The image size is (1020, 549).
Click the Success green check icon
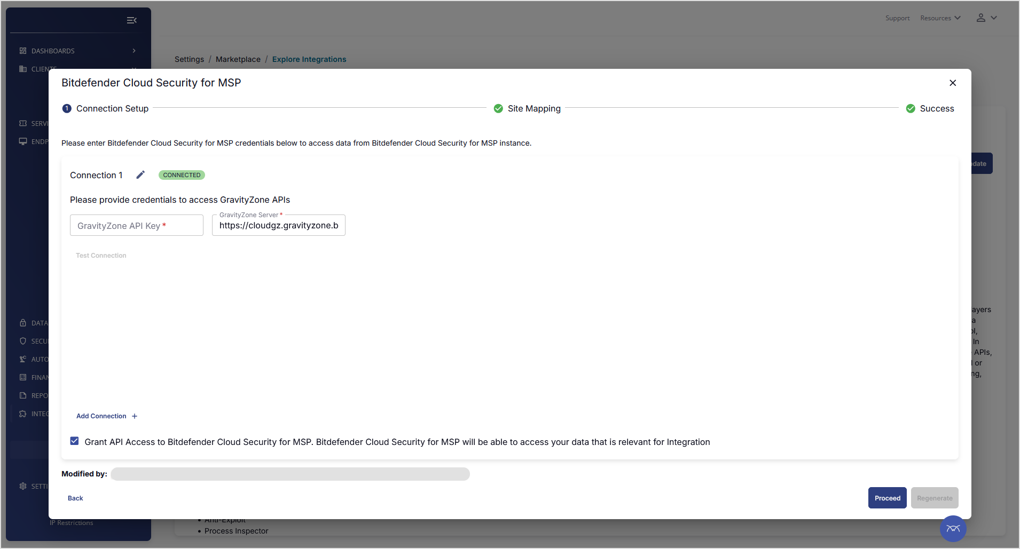(x=911, y=108)
